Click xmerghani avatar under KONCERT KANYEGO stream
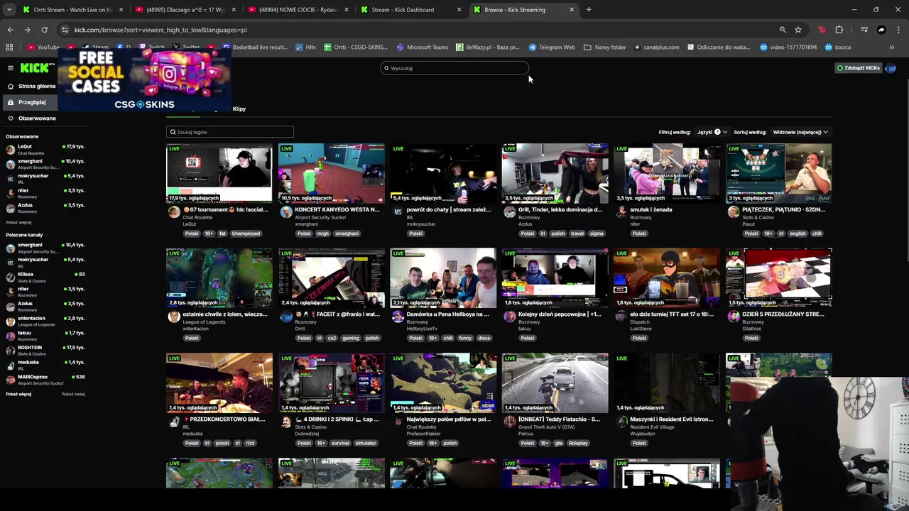 (x=286, y=212)
